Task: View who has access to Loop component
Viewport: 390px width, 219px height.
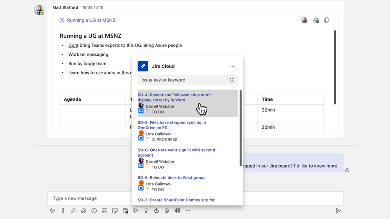Action: pyautogui.click(x=316, y=20)
